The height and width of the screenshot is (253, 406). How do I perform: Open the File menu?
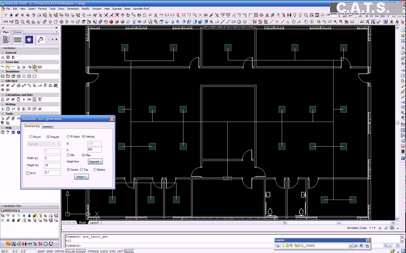tap(8, 8)
